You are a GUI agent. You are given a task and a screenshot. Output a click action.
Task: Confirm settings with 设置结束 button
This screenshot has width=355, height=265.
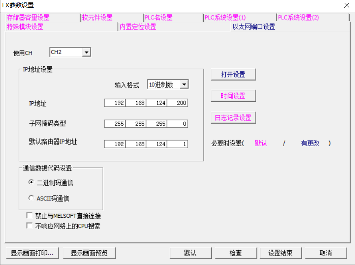coord(281,253)
